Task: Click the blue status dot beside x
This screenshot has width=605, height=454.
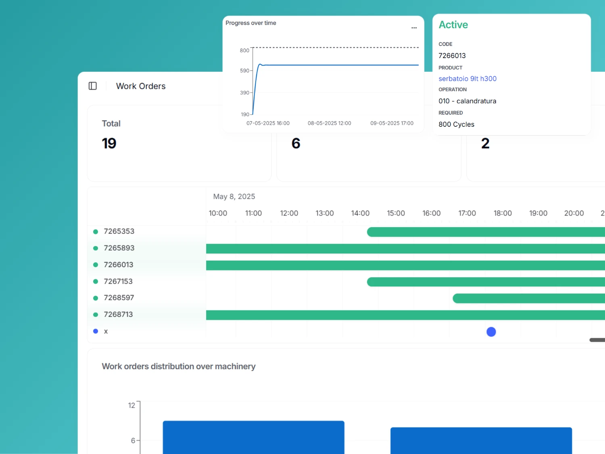Action: click(96, 331)
